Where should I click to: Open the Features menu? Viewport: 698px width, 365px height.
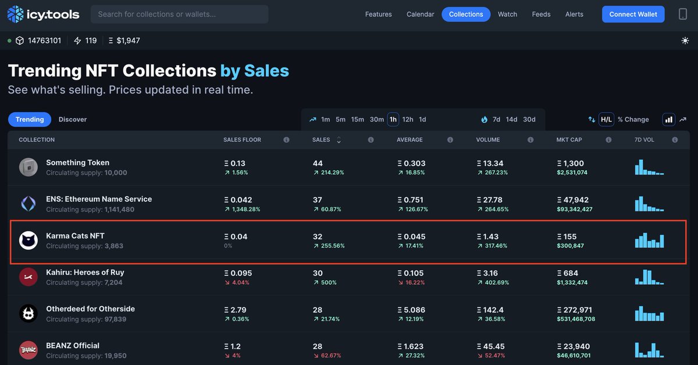[379, 15]
